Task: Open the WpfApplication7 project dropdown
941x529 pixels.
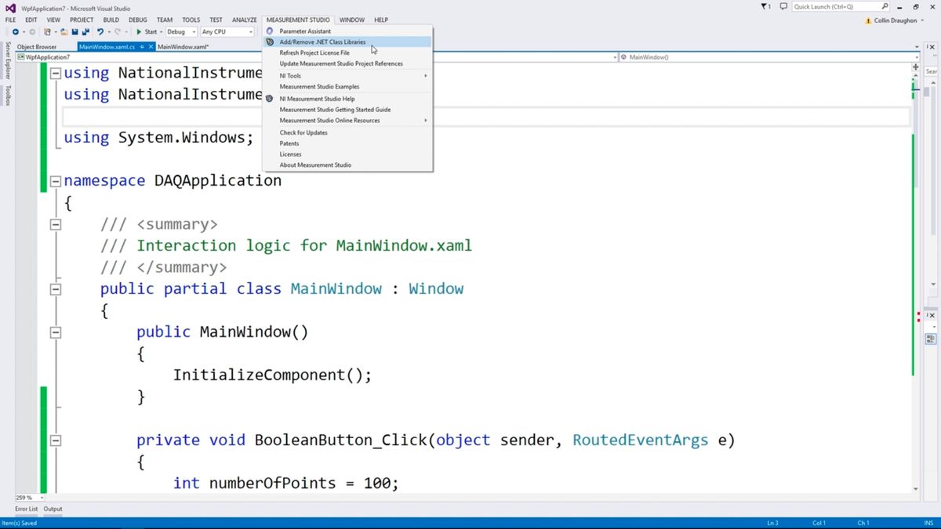Action: [316, 57]
